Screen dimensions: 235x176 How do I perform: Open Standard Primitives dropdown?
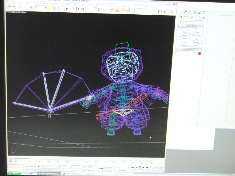(x=192, y=22)
